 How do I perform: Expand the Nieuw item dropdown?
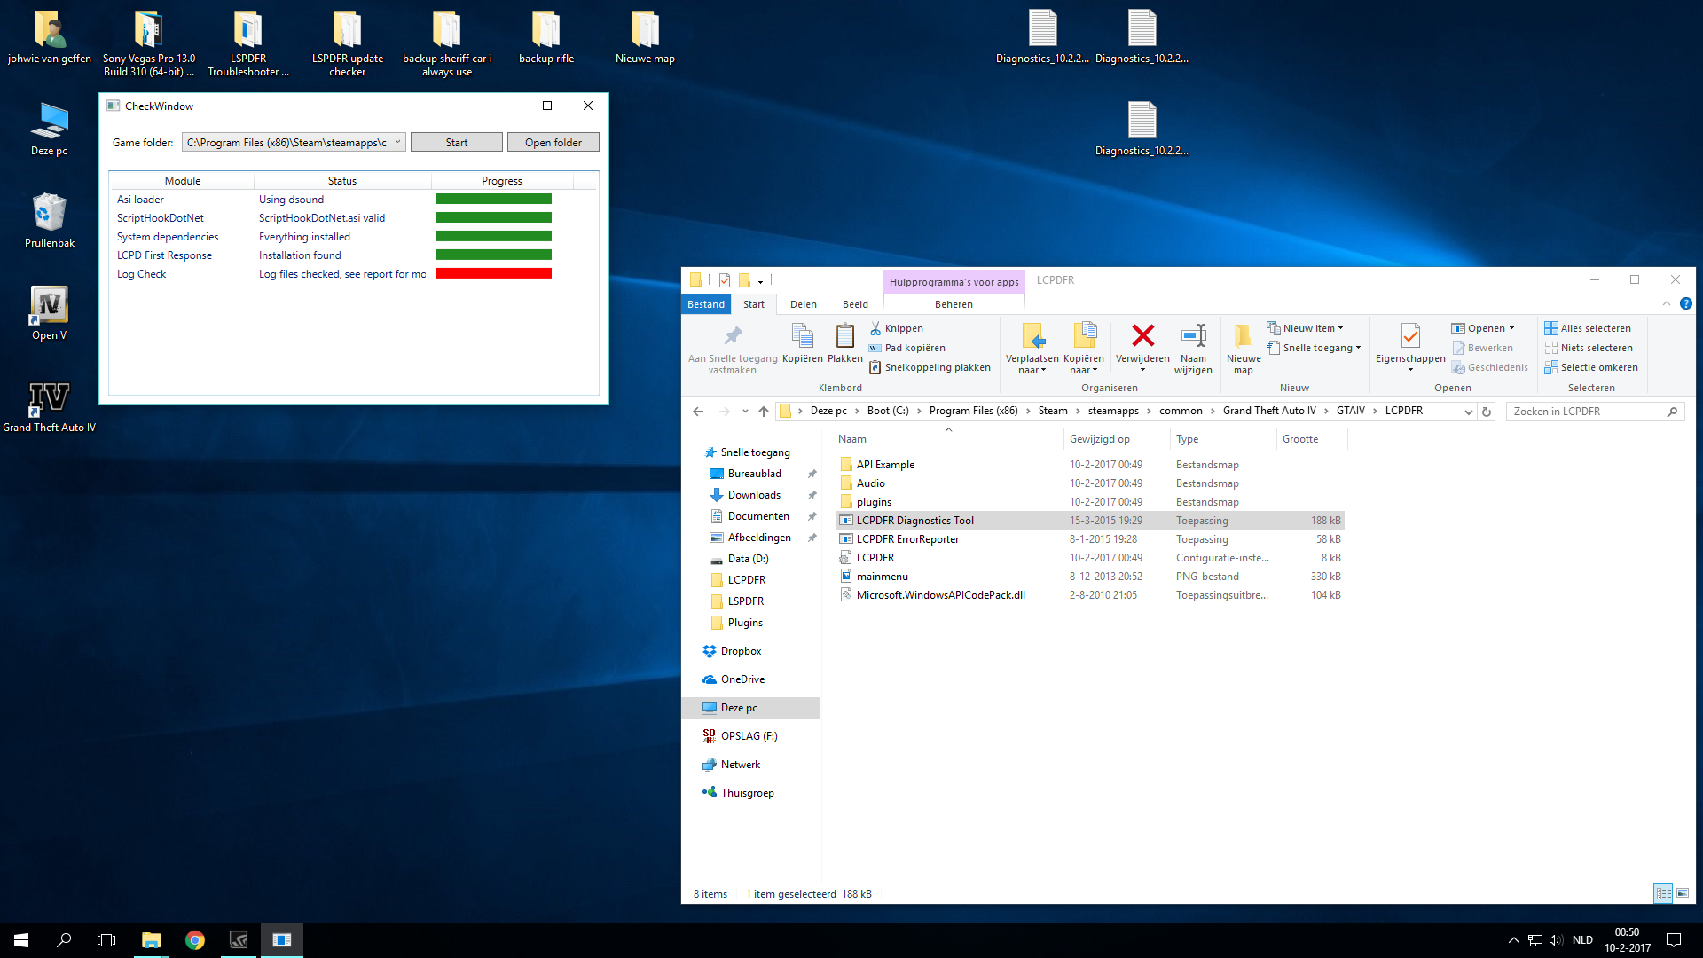pos(1340,328)
